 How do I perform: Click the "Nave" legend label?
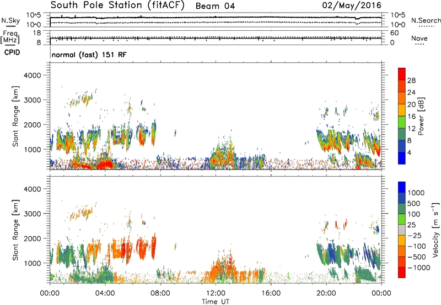coord(420,38)
